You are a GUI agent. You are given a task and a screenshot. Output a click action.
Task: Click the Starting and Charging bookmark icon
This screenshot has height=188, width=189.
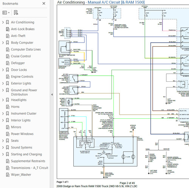coord(8,154)
